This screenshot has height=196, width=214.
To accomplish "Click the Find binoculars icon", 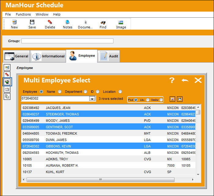I will tap(103, 23).
